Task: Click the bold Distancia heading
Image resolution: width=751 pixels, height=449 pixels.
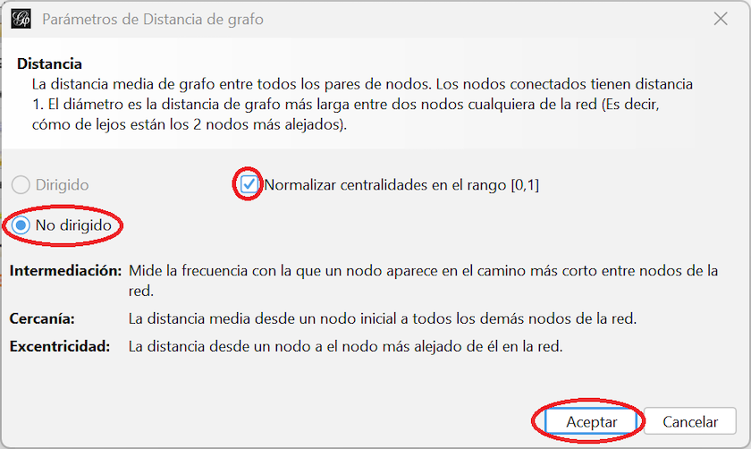Action: [49, 64]
